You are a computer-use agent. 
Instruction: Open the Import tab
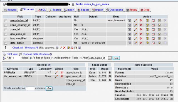coord(98,10)
